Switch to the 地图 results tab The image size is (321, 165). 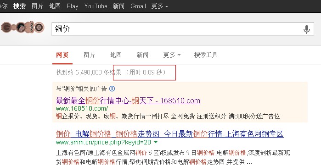(116, 55)
